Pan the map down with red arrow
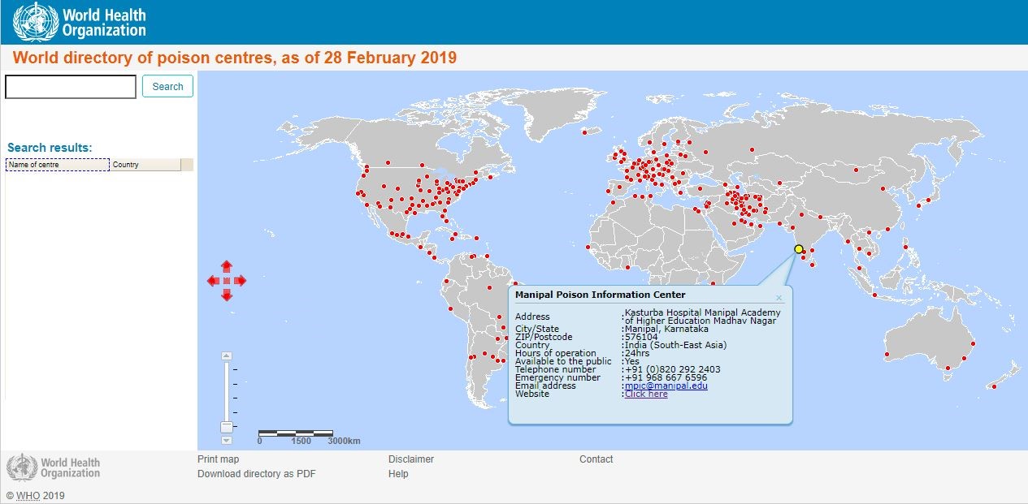The height and width of the screenshot is (504, 1028). coord(227,295)
